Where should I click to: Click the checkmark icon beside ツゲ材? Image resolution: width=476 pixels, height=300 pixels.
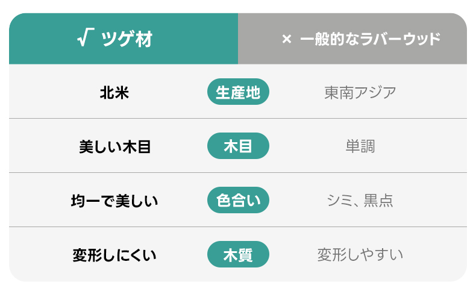pyautogui.click(x=85, y=39)
